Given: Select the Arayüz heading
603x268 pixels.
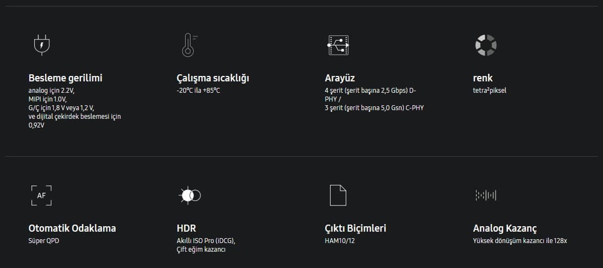Looking at the screenshot, I should tap(340, 79).
